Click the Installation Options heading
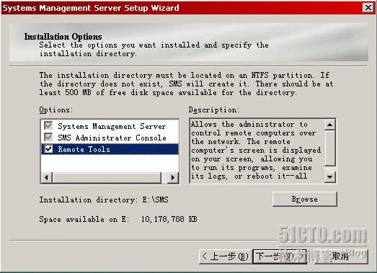 (63, 37)
